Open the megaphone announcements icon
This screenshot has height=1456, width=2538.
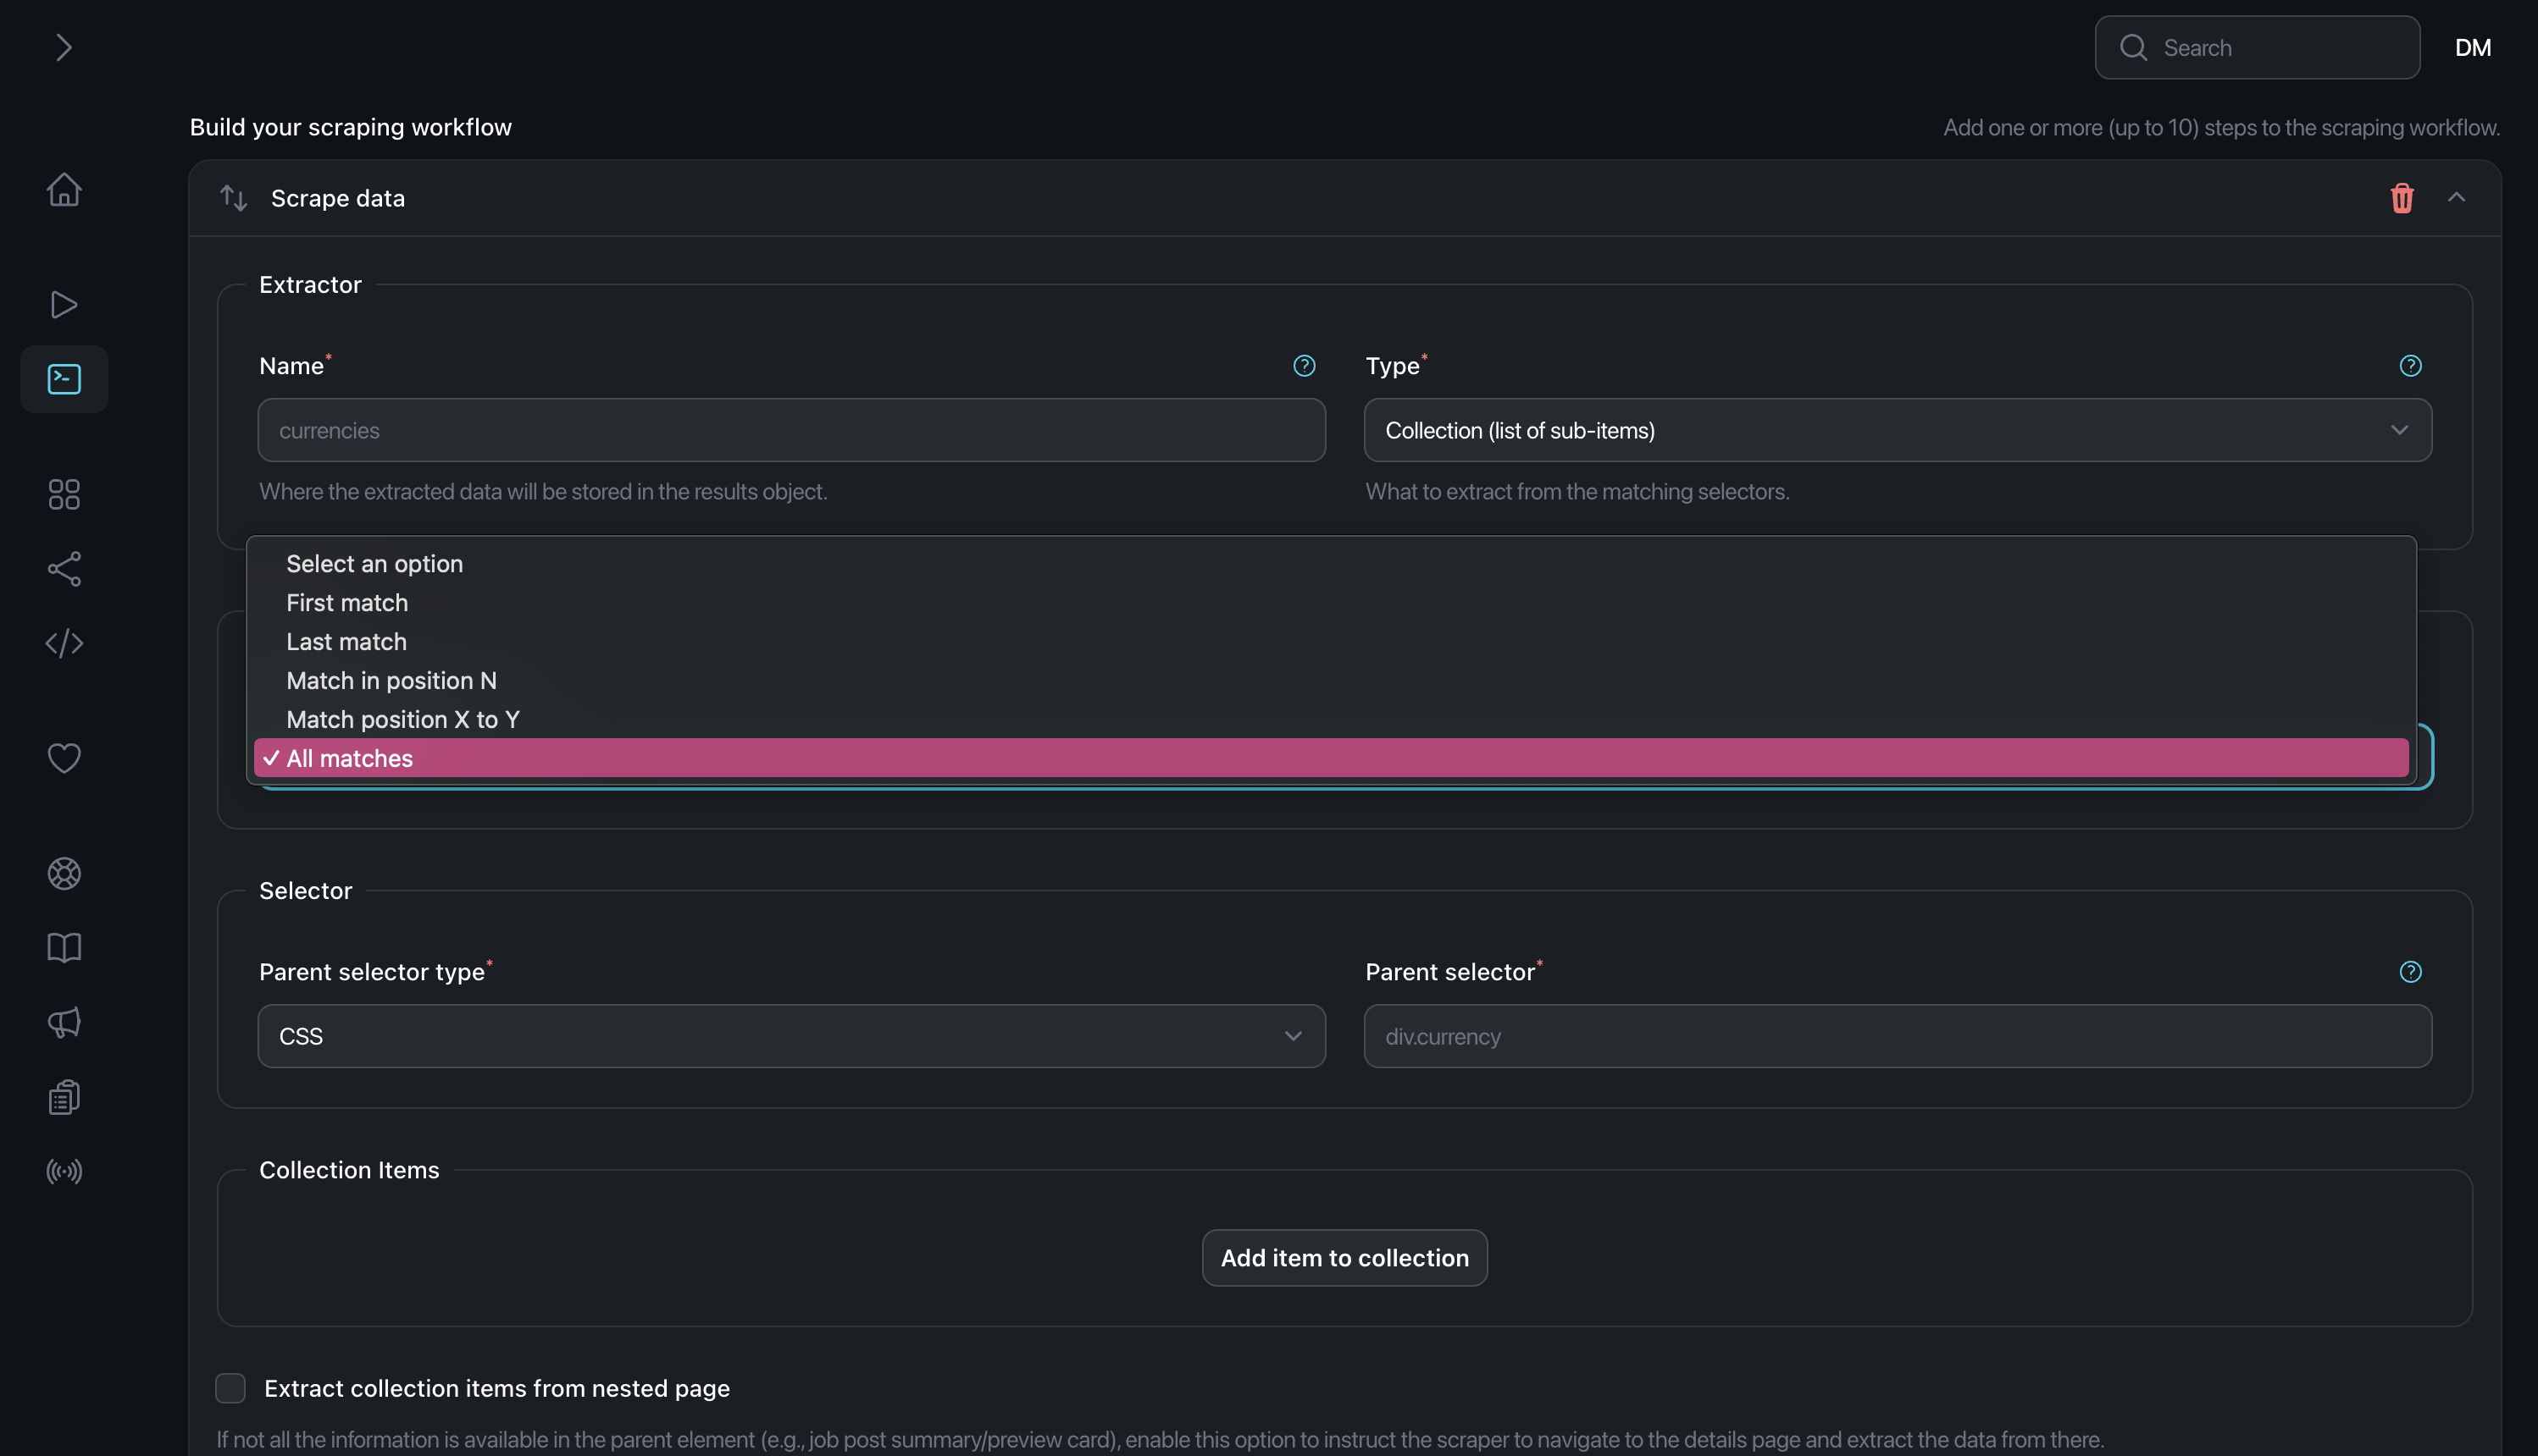(64, 1022)
